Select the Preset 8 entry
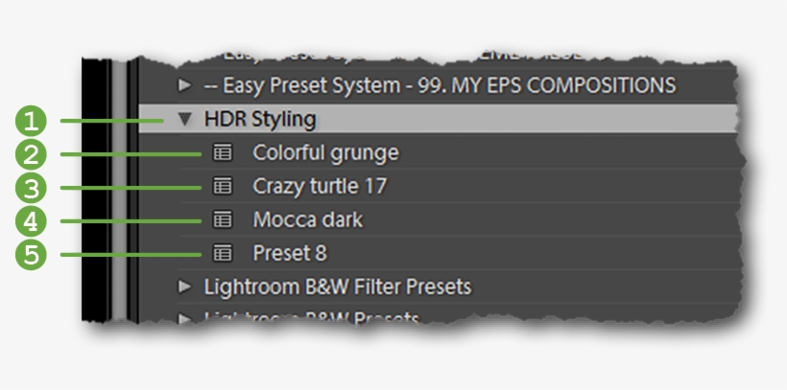The width and height of the screenshot is (787, 390). point(290,254)
